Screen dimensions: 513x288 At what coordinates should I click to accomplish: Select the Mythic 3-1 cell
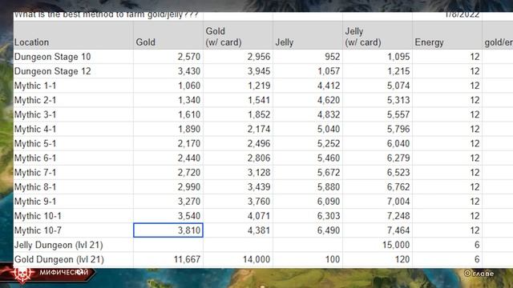73,114
